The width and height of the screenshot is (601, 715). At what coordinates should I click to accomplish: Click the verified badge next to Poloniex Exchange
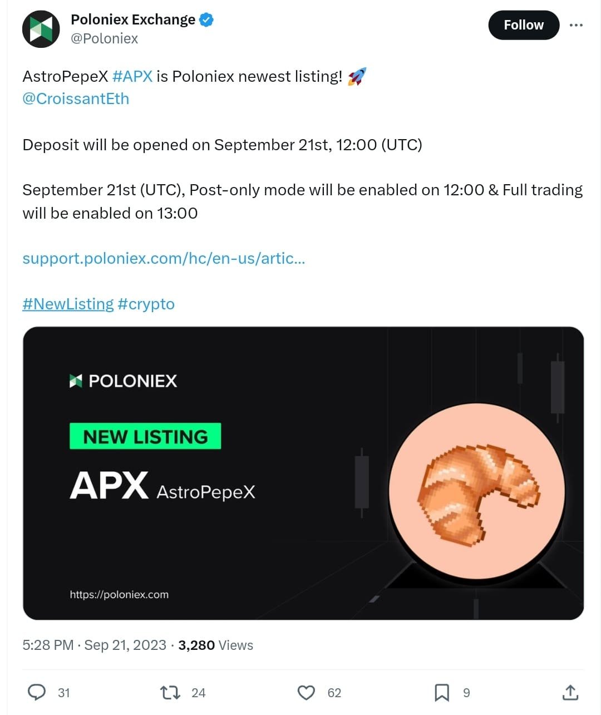pos(205,19)
